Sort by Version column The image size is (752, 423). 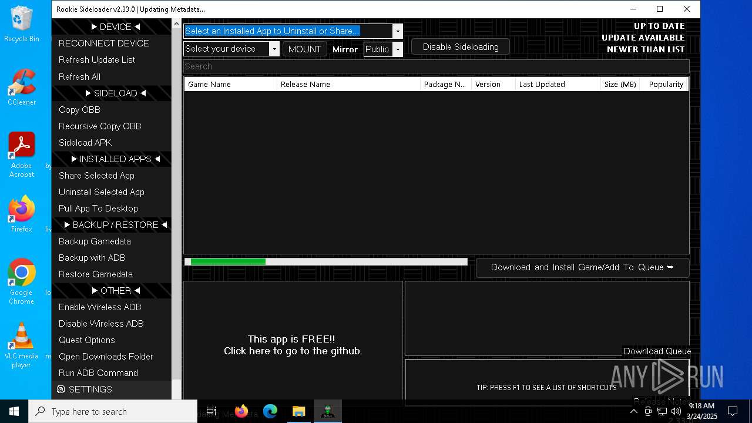pyautogui.click(x=493, y=84)
